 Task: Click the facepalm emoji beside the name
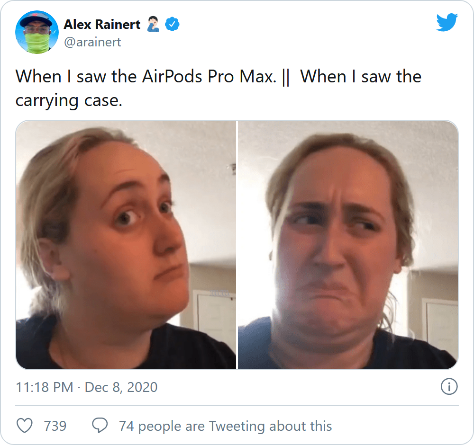coord(153,24)
